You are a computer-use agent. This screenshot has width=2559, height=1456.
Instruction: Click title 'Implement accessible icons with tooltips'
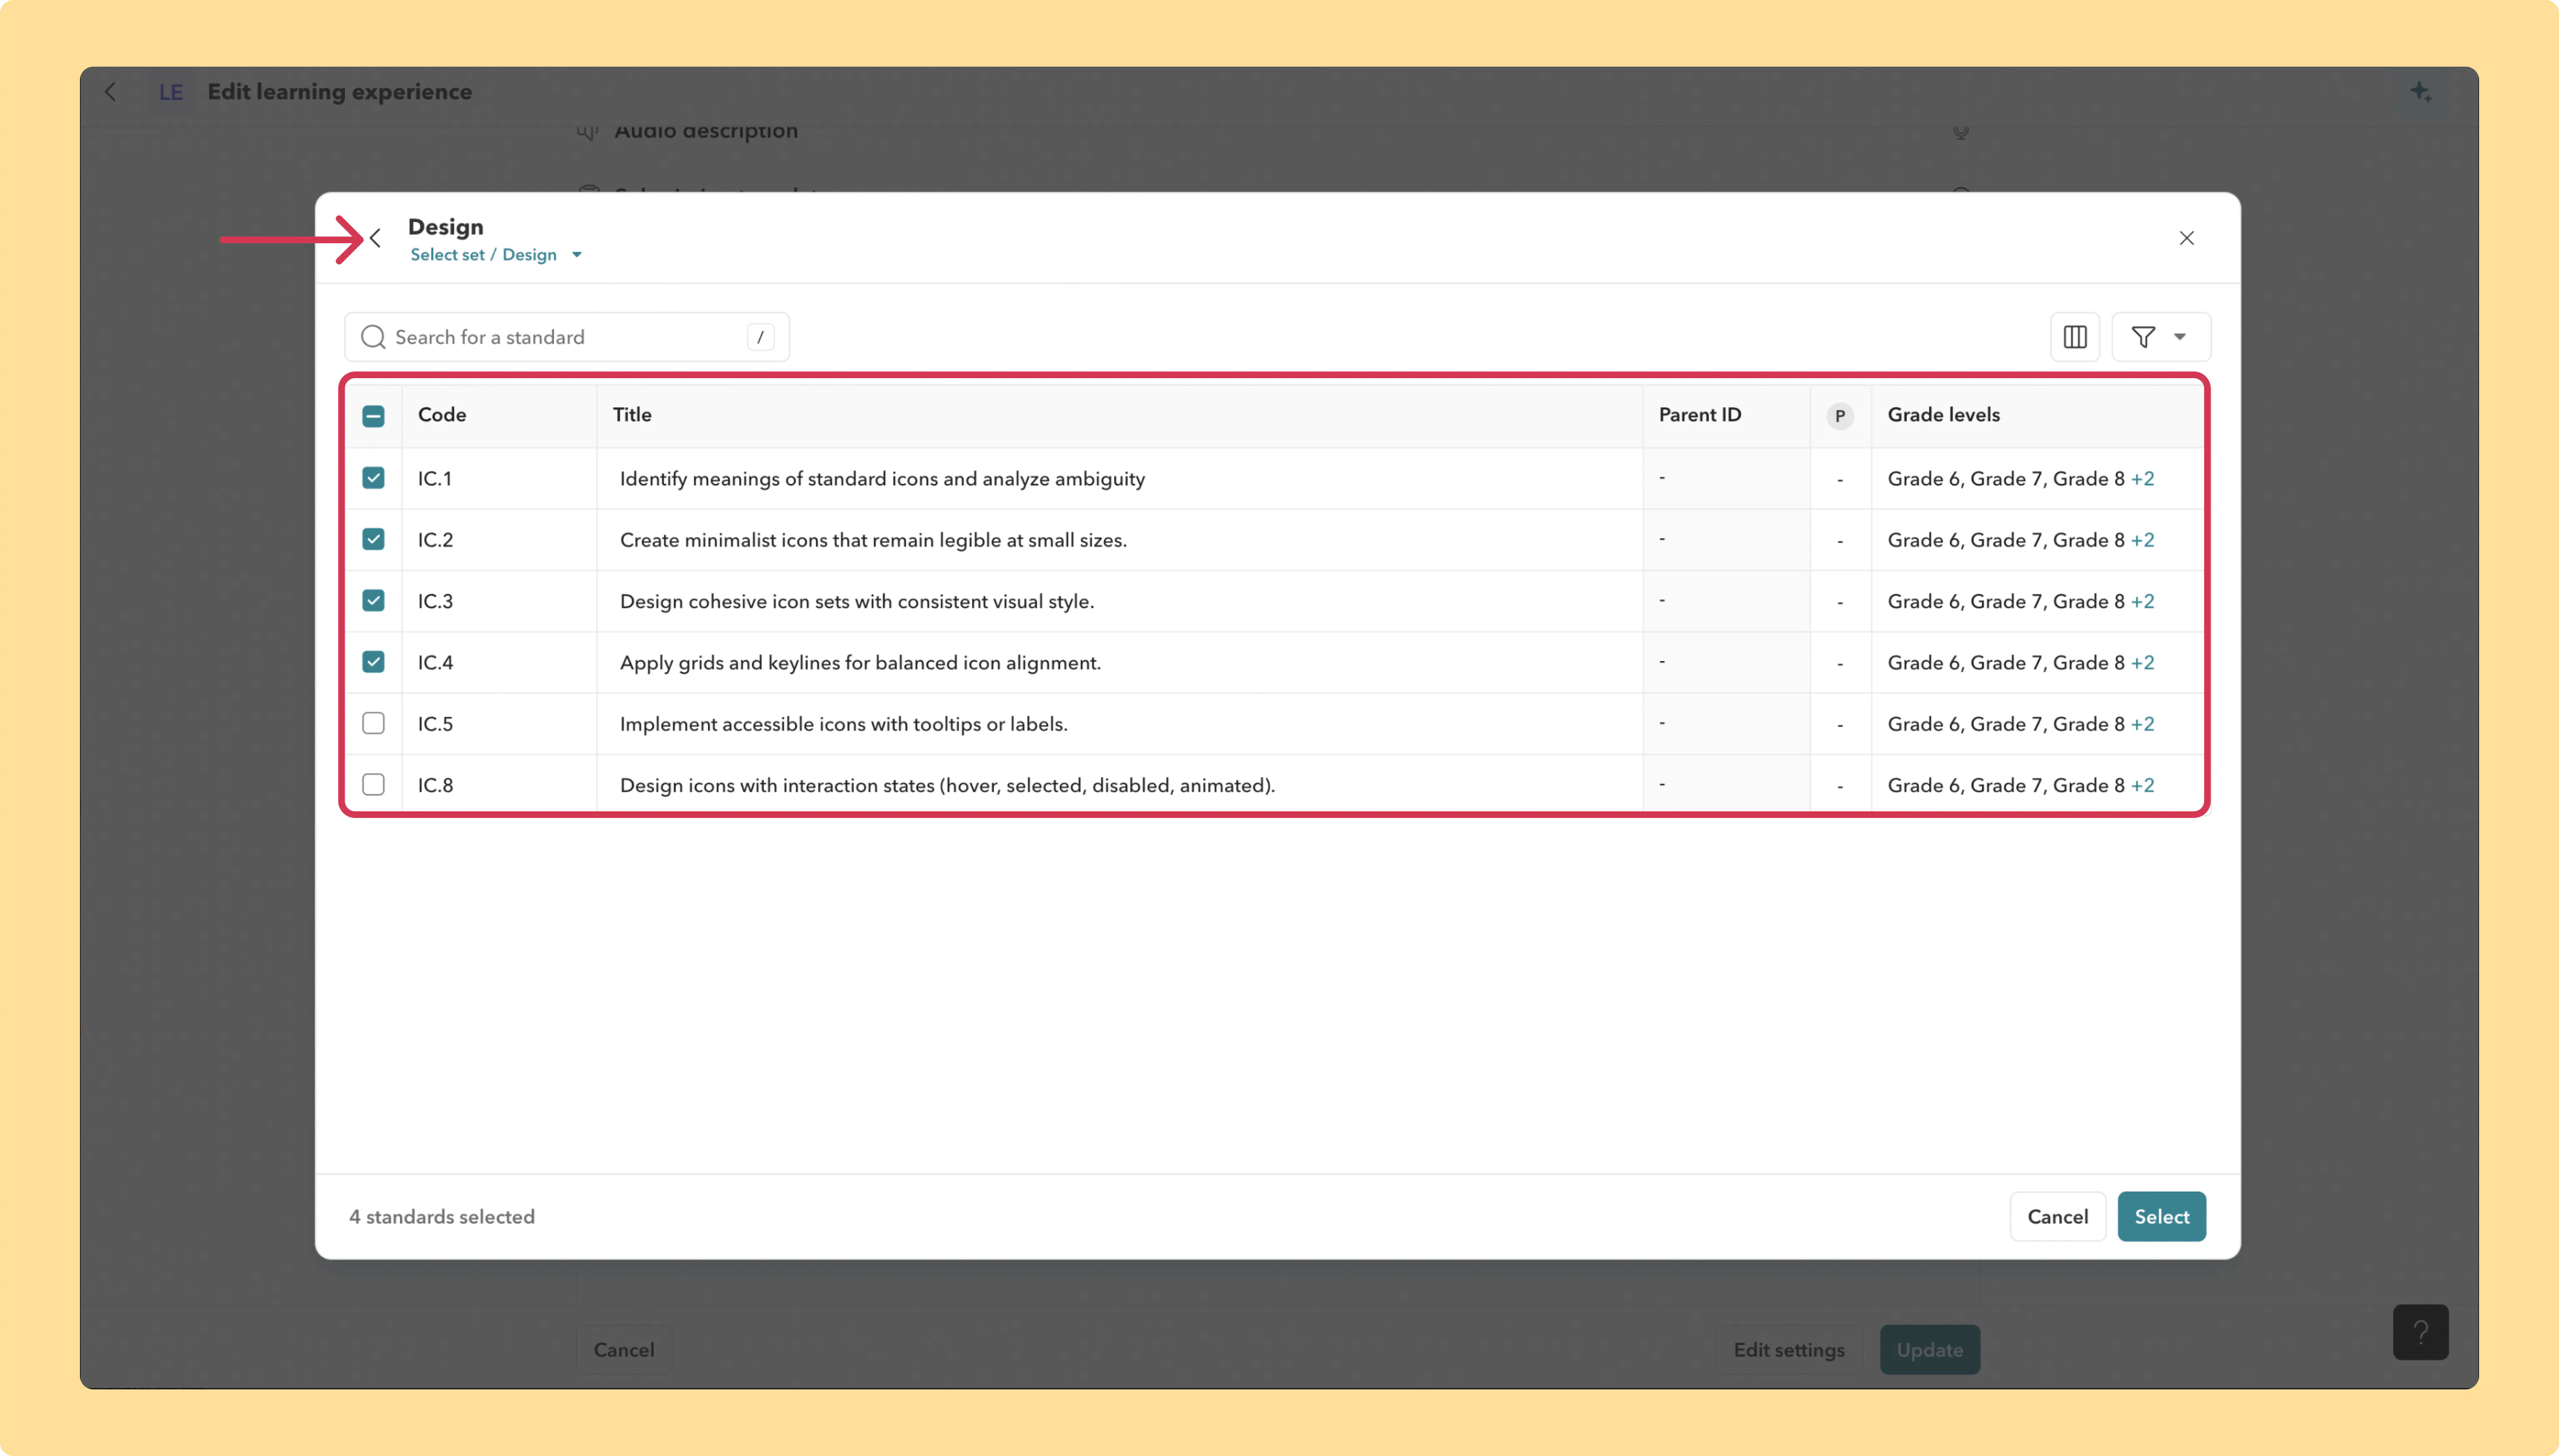pos(844,724)
